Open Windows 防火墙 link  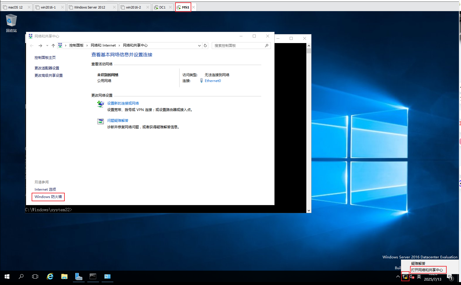pyautogui.click(x=48, y=197)
